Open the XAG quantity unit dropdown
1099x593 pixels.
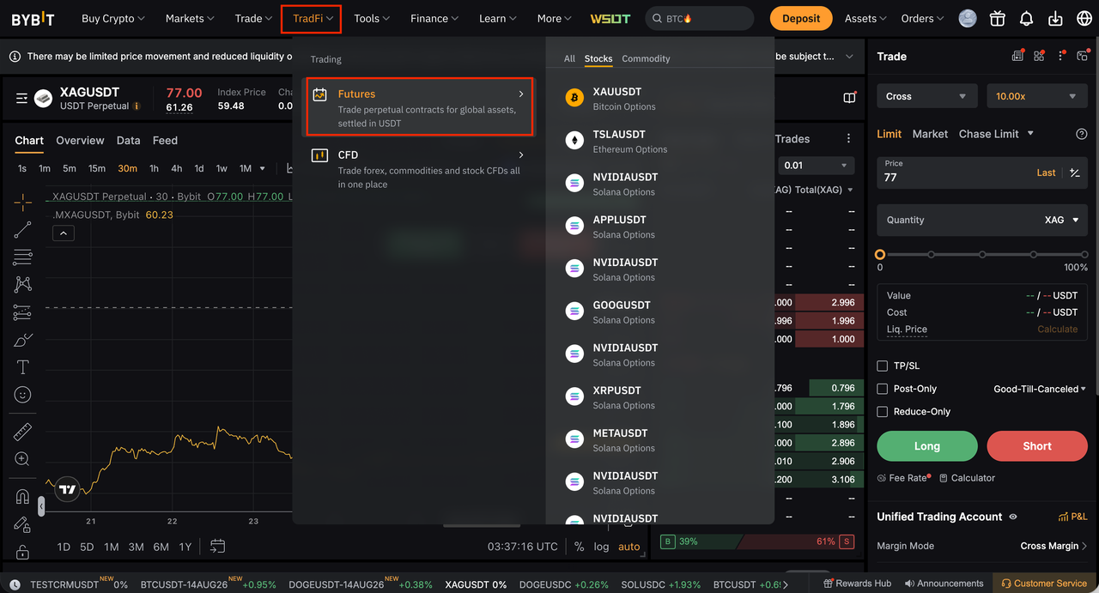[1061, 220]
